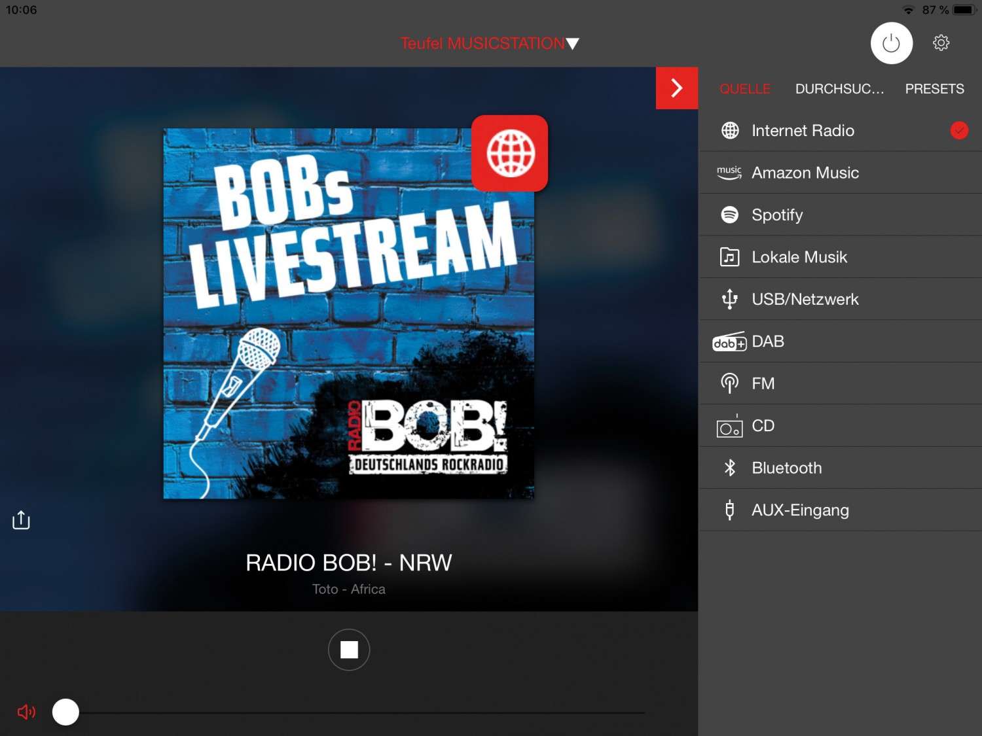Click the Spotify logo icon
This screenshot has width=982, height=736.
[x=730, y=215]
